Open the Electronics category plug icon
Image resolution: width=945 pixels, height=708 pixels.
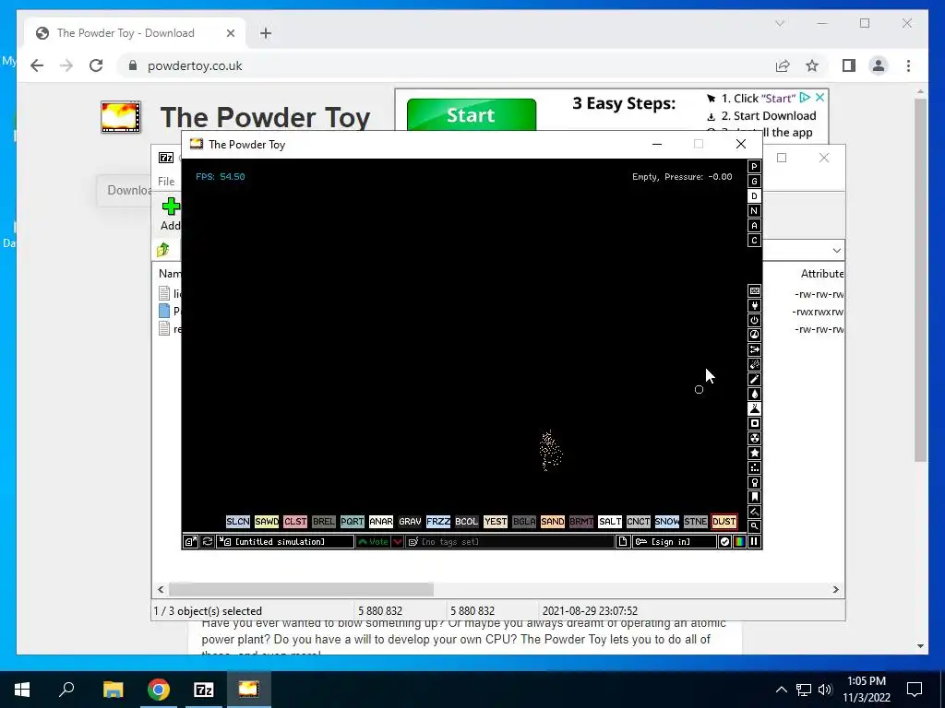point(754,305)
